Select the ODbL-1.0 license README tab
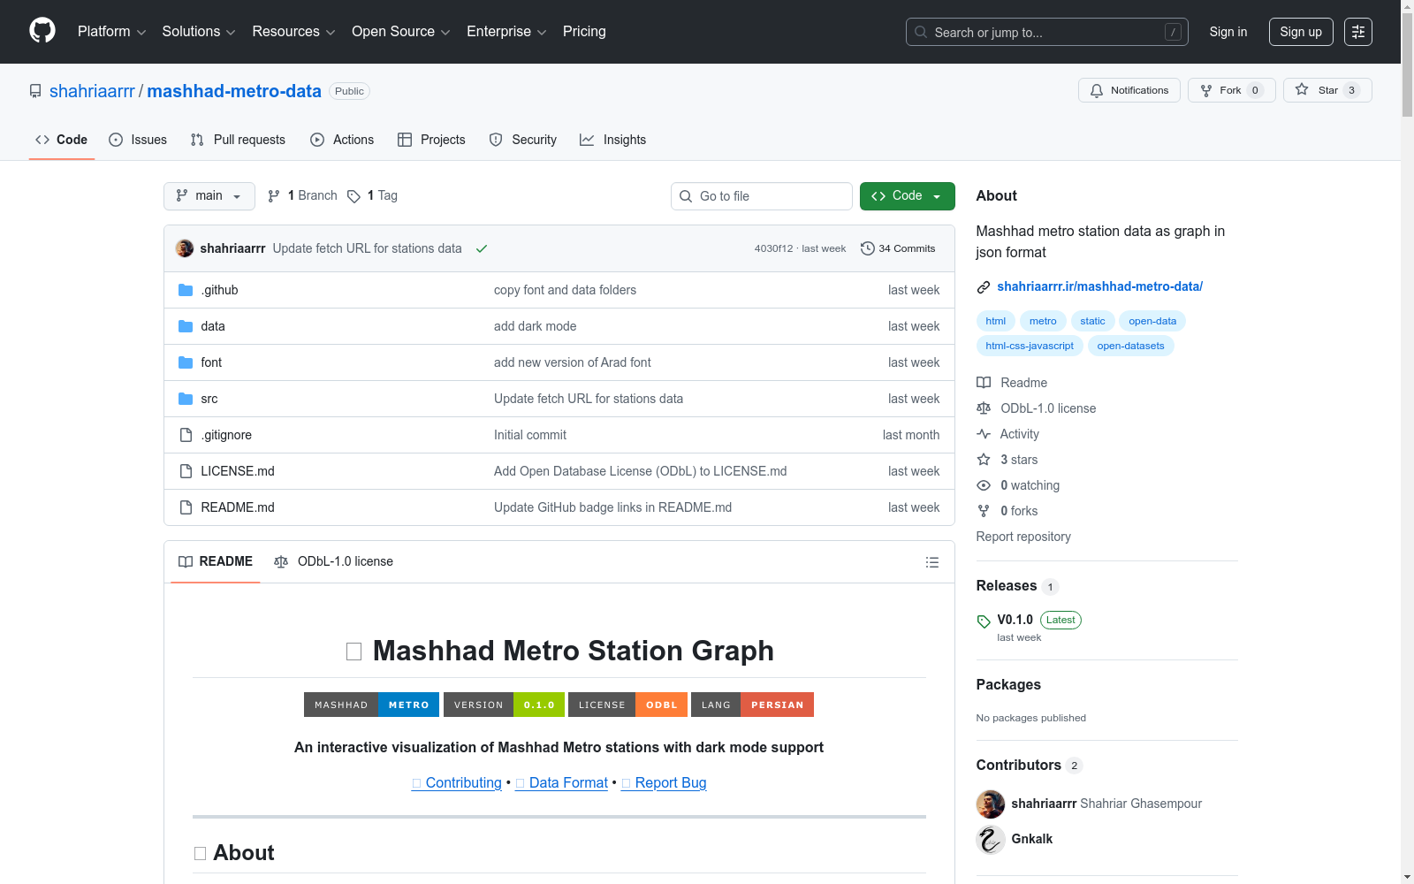 [x=334, y=562]
